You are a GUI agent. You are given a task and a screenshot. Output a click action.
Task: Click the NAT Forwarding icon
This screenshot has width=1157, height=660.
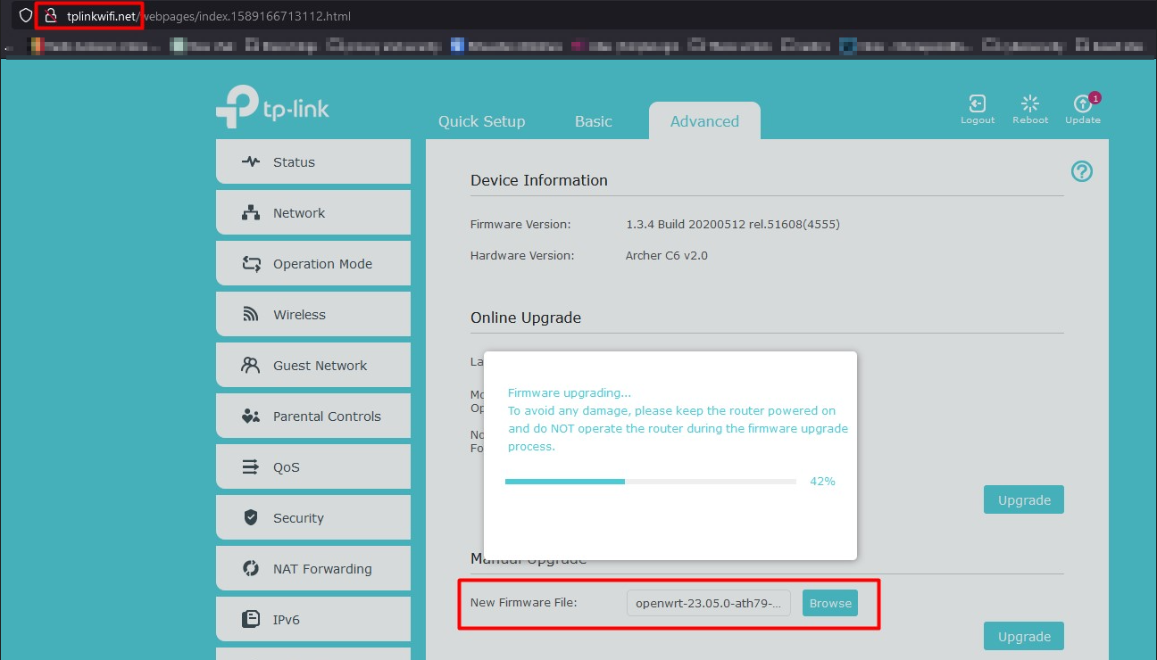[x=251, y=568]
